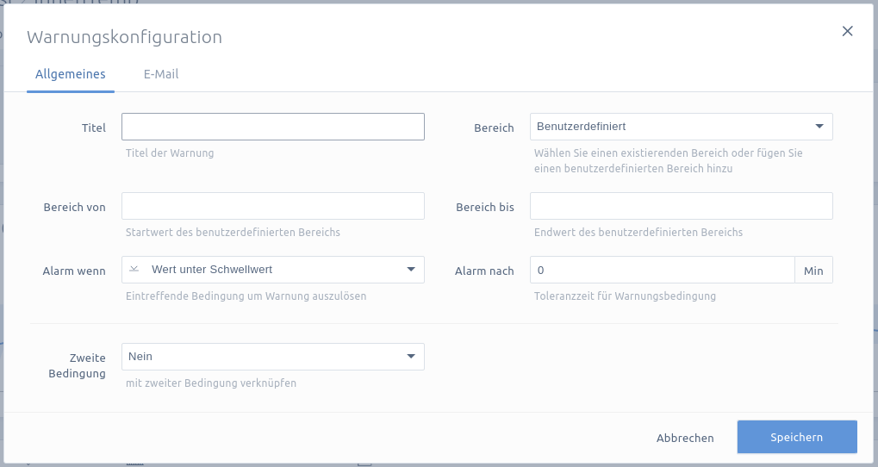Click the Bereich bis input field

681,206
